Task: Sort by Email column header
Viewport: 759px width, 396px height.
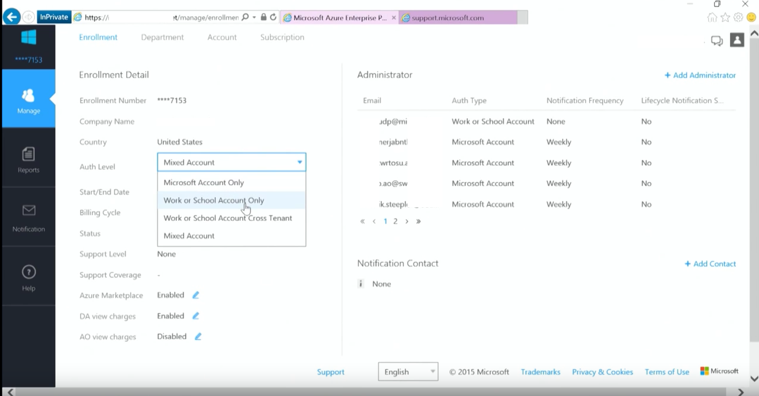Action: click(372, 101)
